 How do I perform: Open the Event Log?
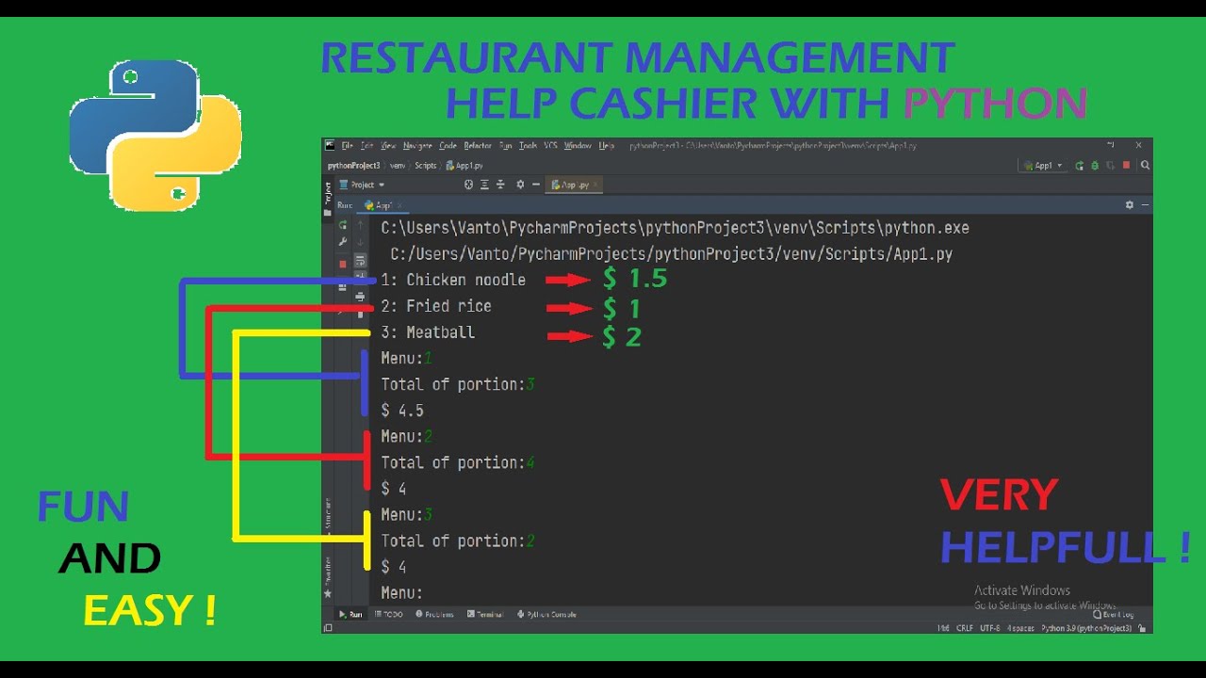pos(1114,615)
